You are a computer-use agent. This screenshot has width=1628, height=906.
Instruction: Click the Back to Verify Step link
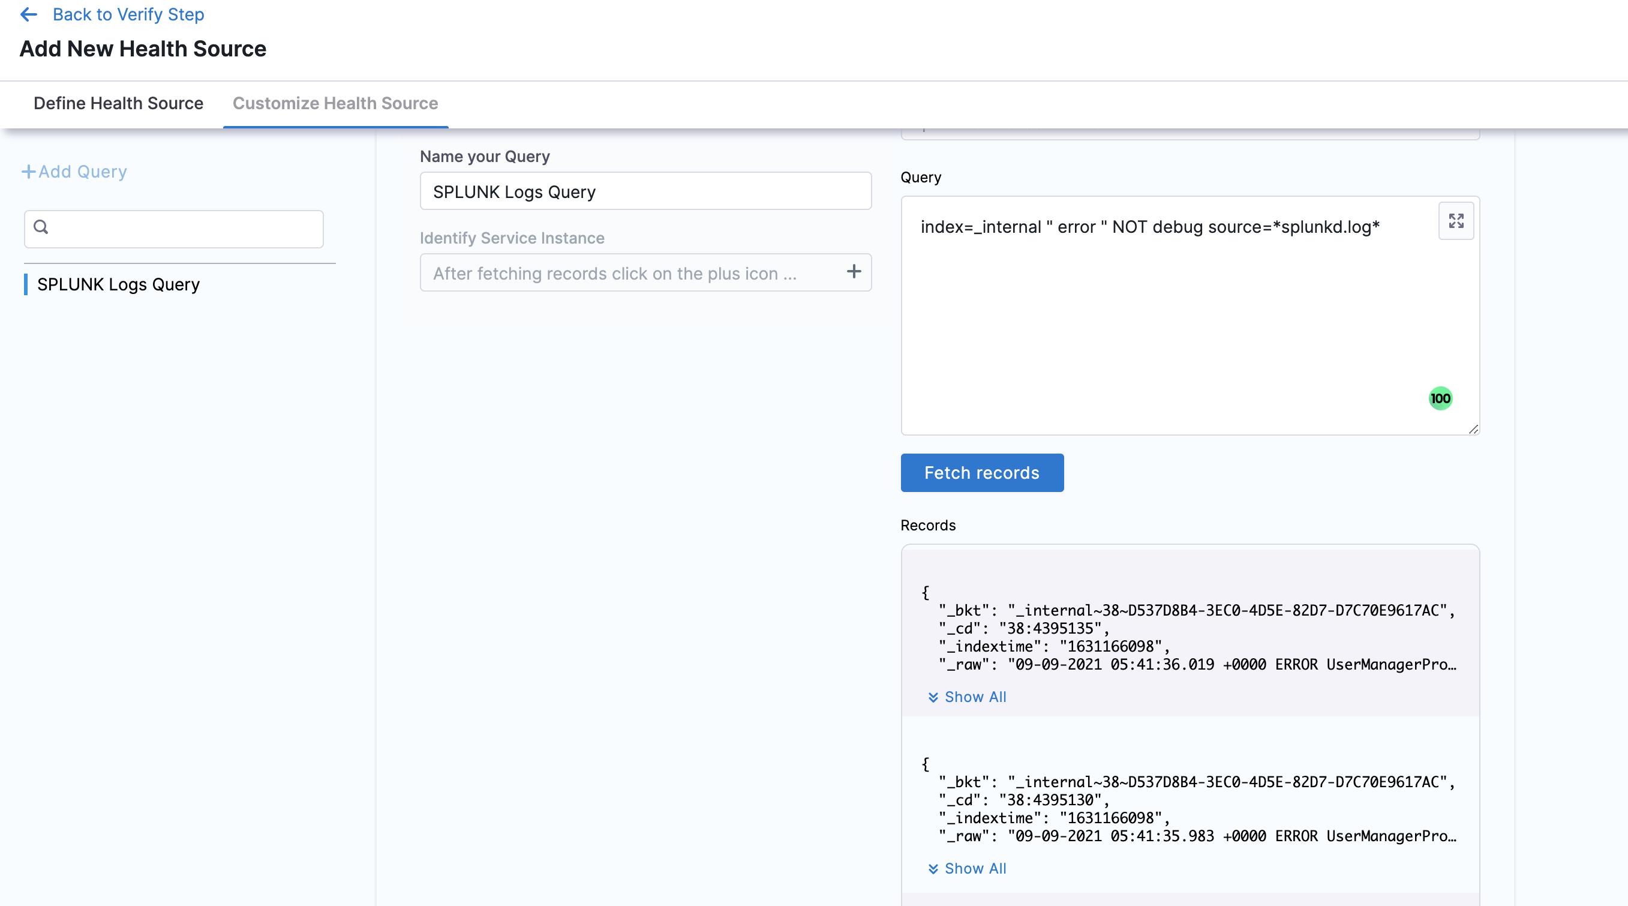tap(128, 14)
